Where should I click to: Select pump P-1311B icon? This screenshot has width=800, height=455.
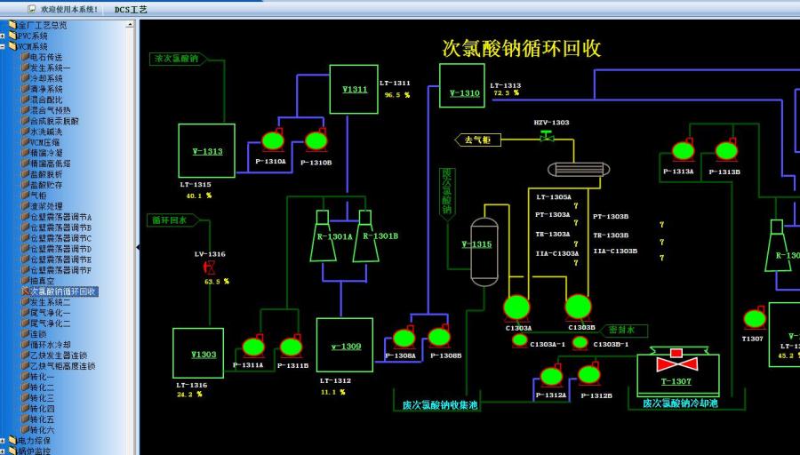[x=291, y=347]
